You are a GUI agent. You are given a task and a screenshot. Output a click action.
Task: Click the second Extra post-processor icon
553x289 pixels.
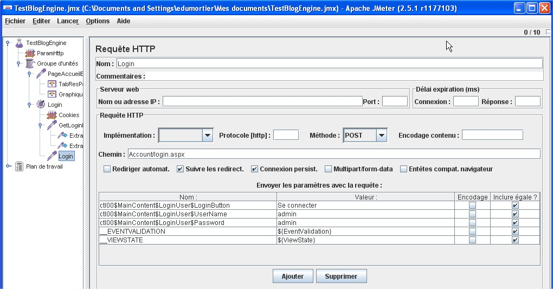[62, 146]
